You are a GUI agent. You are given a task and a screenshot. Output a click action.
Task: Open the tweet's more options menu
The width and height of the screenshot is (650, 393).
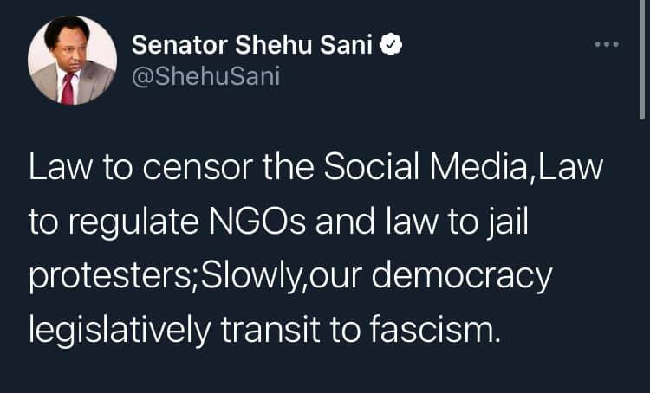(607, 43)
